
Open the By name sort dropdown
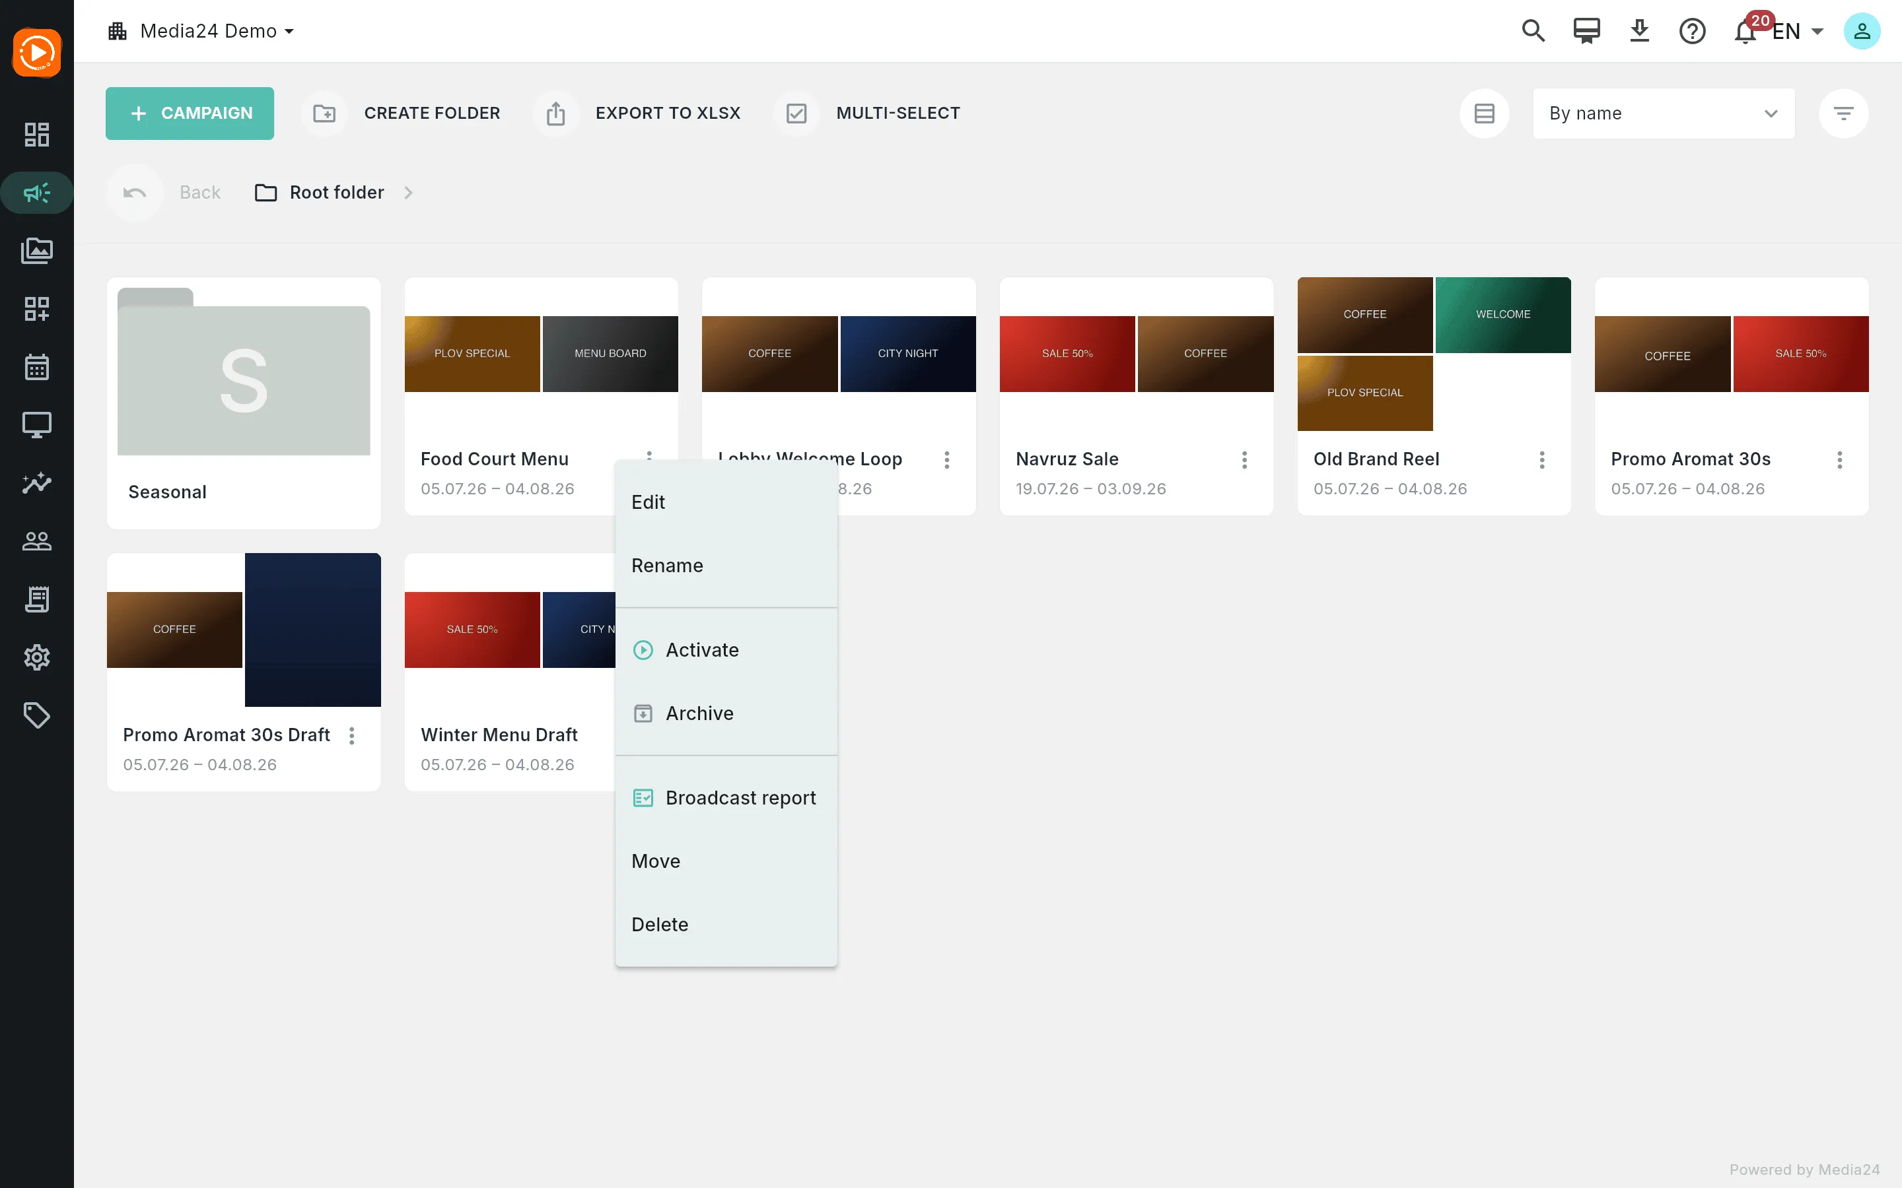coord(1664,113)
